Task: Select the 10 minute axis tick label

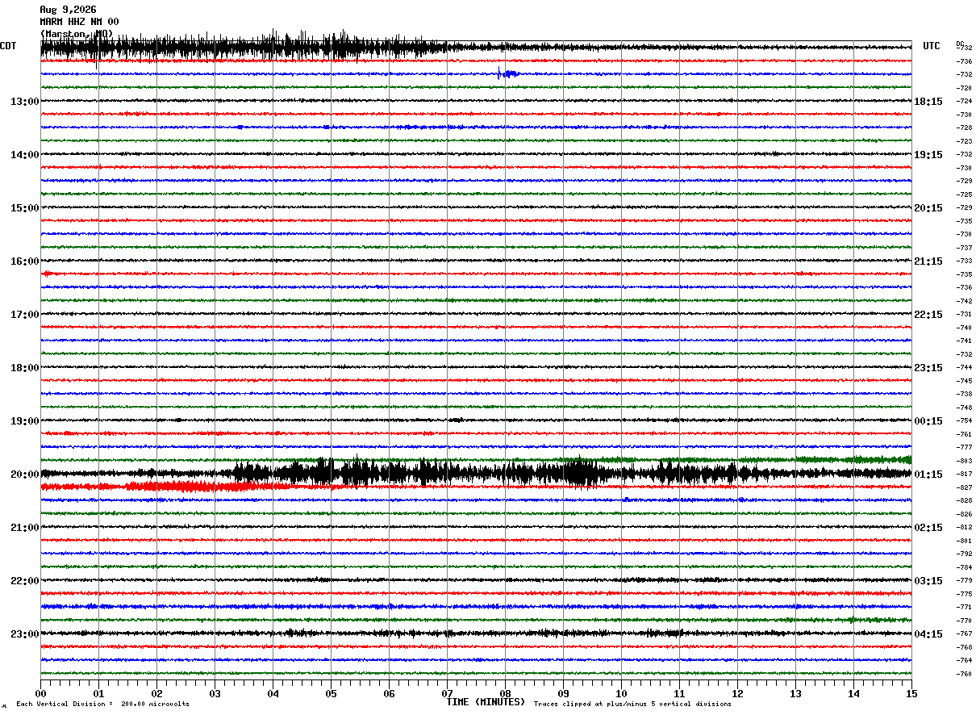Action: tap(621, 693)
